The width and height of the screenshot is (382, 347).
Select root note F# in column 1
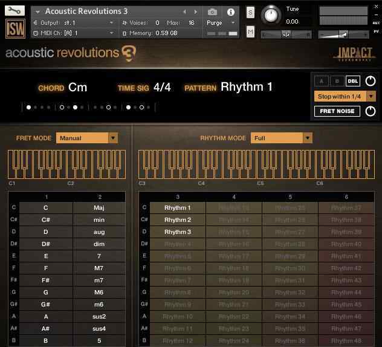click(46, 281)
